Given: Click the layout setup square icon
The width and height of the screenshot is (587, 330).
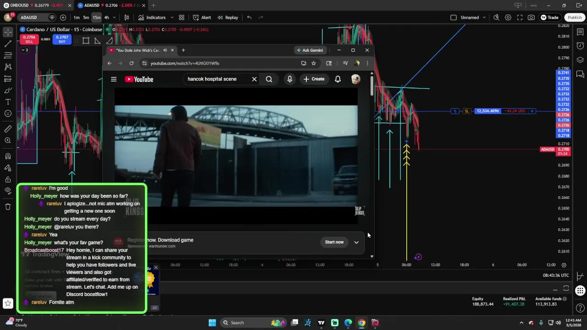Looking at the screenshot, I should (x=454, y=17).
